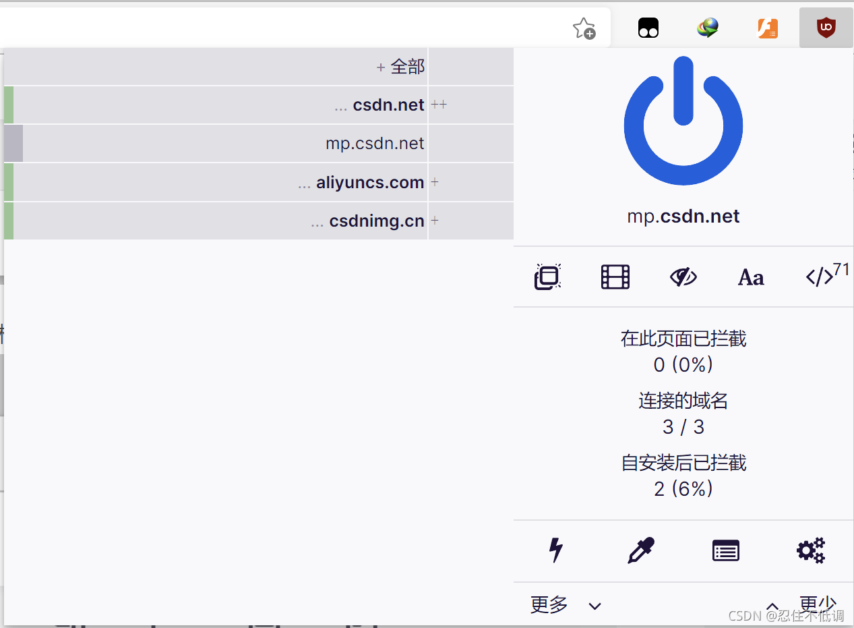Select the csdnimg.cn domain row
This screenshot has width=854, height=628.
216,221
